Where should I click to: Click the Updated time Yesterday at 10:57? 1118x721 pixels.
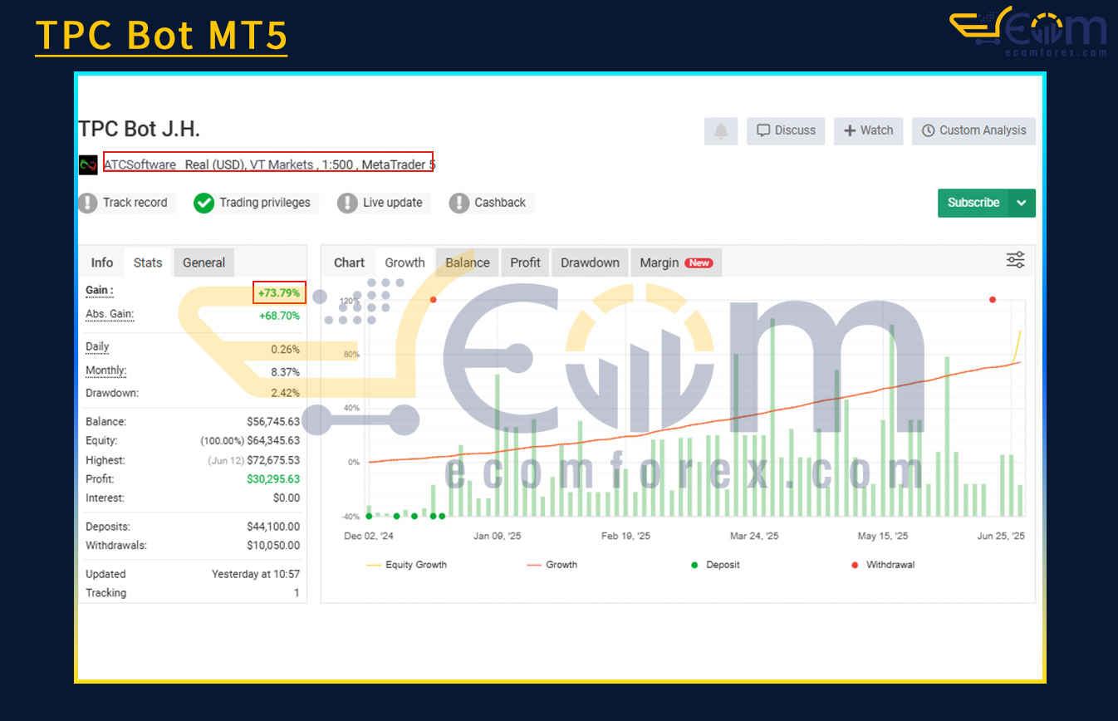(x=256, y=574)
